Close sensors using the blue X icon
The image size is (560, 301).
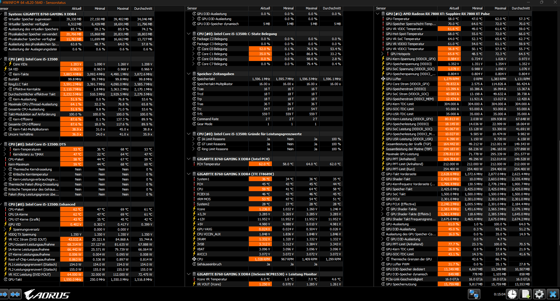coord(553,294)
